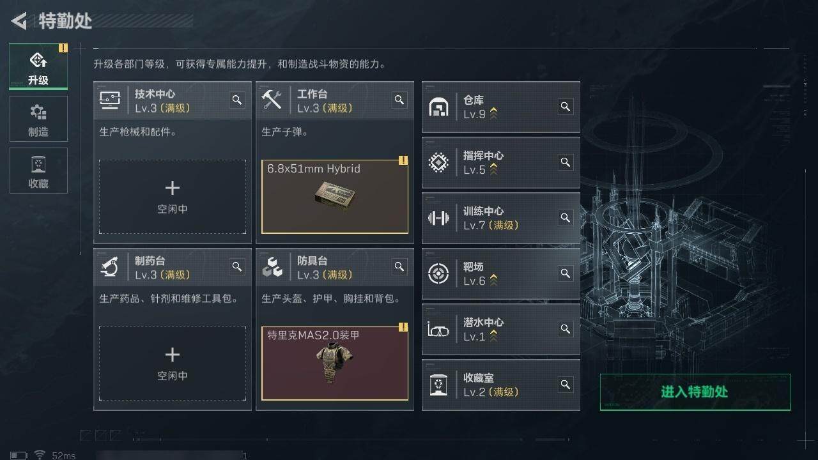The width and height of the screenshot is (818, 460).
Task: Expand upgrade arrows on 仓库 Lv.9
Action: tap(493, 114)
